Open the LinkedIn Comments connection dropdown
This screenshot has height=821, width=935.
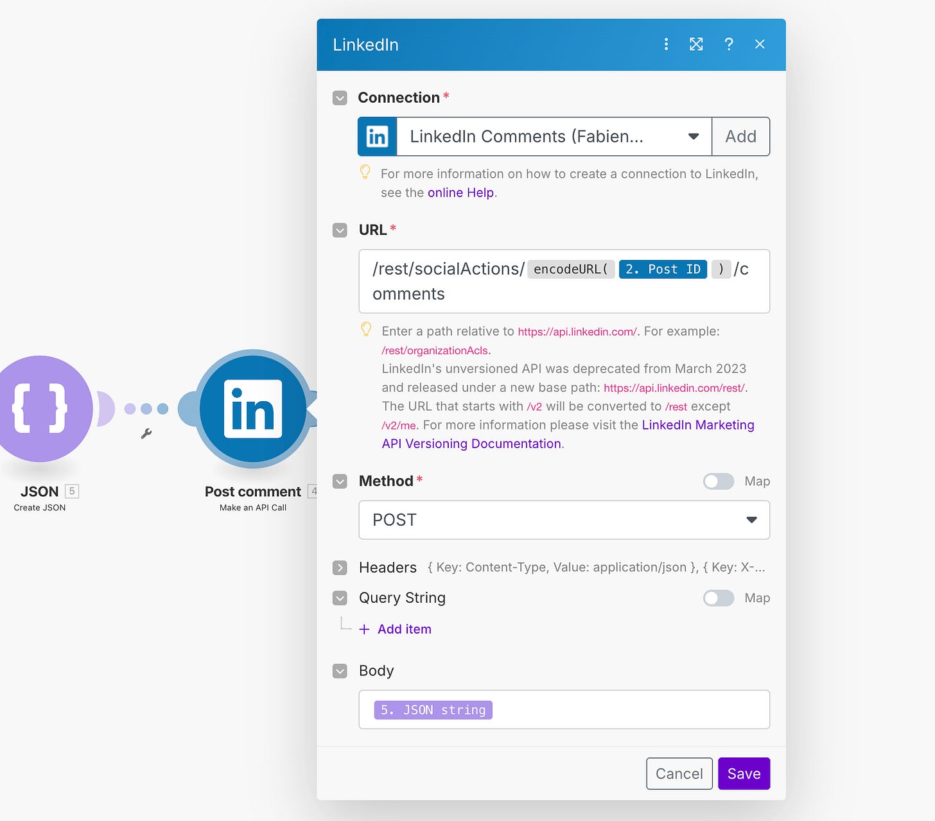click(x=554, y=136)
